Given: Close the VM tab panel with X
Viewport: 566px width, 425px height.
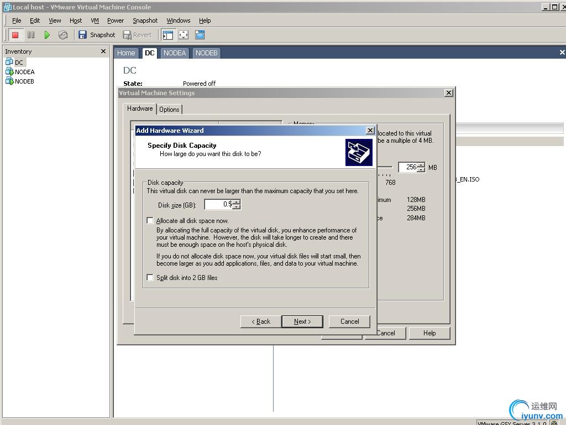Looking at the screenshot, I should tap(562, 53).
